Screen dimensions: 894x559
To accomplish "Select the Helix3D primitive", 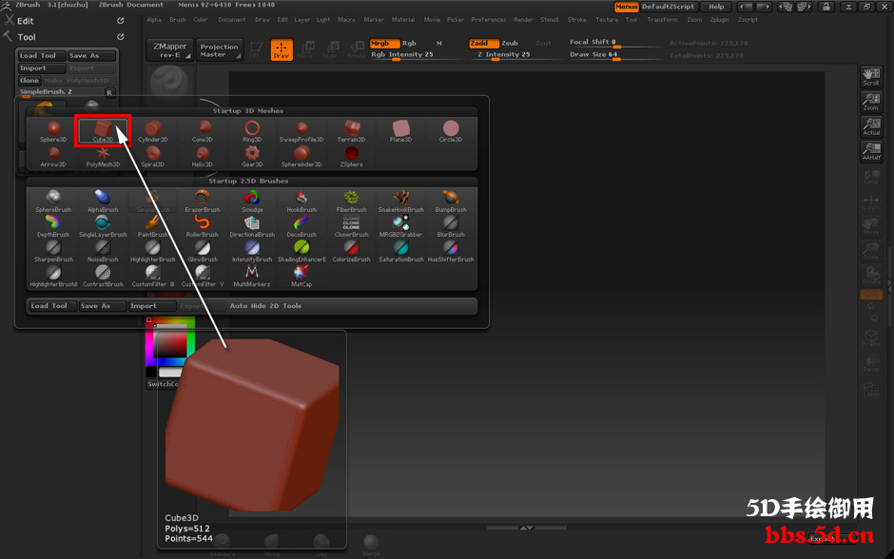I will point(203,156).
